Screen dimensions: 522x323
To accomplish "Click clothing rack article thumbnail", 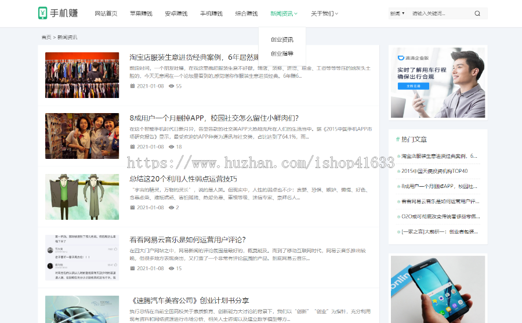I will (x=82, y=75).
